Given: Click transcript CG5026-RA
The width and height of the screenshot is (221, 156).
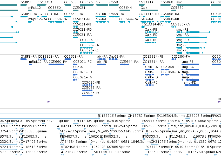Looking at the screenshot, I should (x=86, y=48).
